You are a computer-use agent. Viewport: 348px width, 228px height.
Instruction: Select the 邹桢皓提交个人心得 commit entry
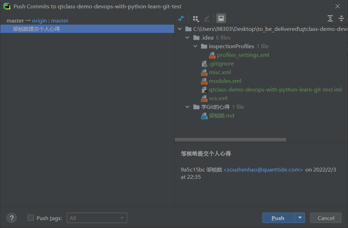37,29
